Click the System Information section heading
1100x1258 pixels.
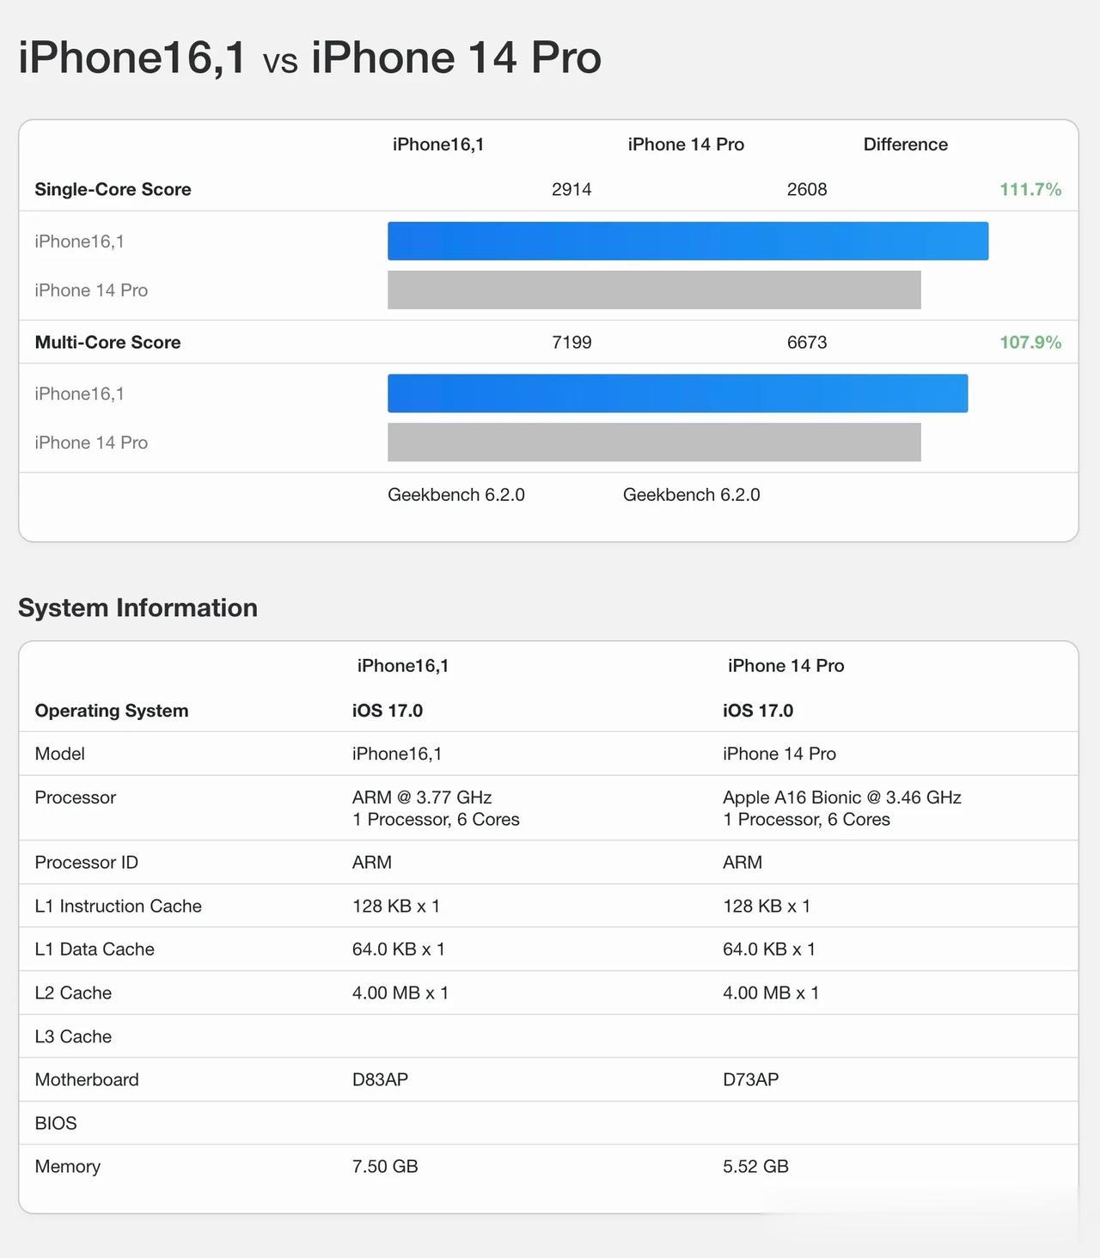pos(137,608)
